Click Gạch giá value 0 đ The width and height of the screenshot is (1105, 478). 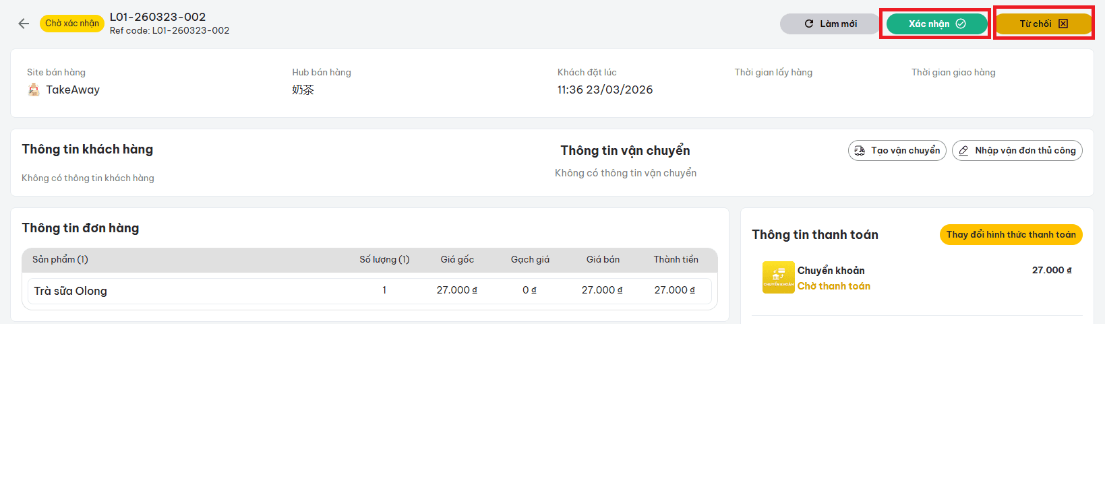pyautogui.click(x=529, y=290)
